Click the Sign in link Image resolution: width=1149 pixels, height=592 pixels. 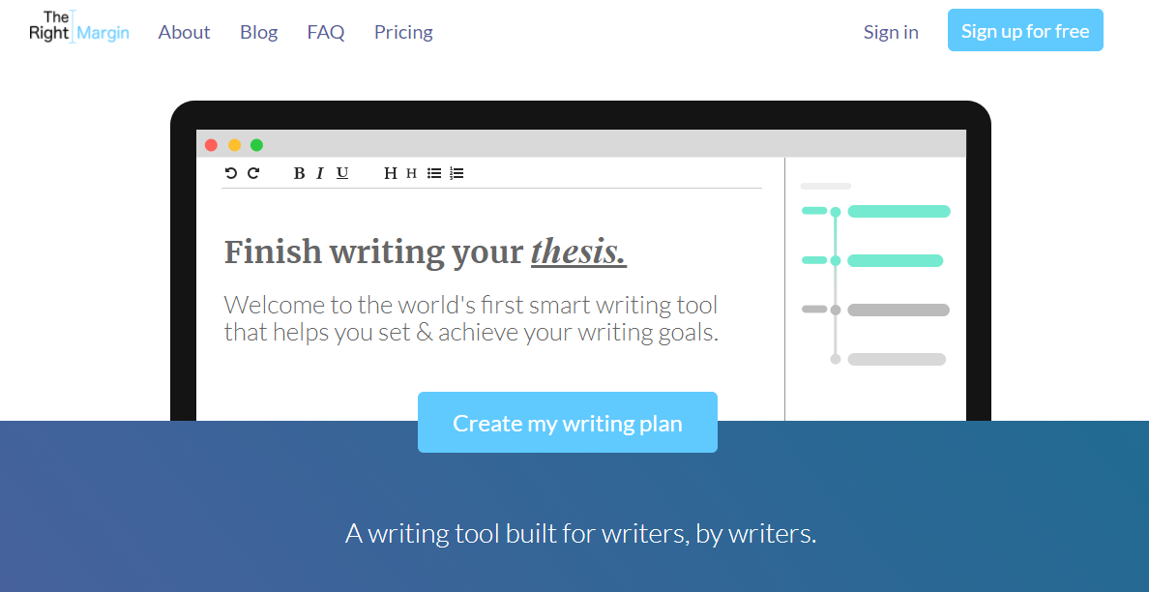pyautogui.click(x=891, y=32)
